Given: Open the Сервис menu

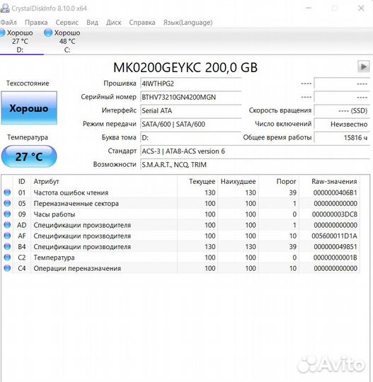Looking at the screenshot, I should pos(67,23).
